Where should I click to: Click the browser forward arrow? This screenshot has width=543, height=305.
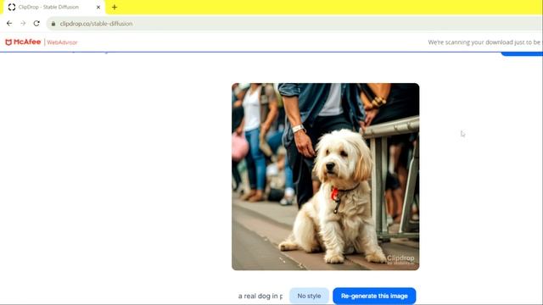coord(23,24)
